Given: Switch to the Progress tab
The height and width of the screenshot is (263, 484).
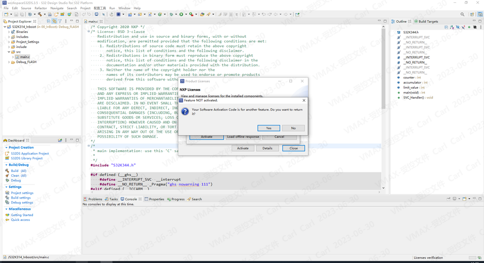Looking at the screenshot, I should [x=176, y=199].
